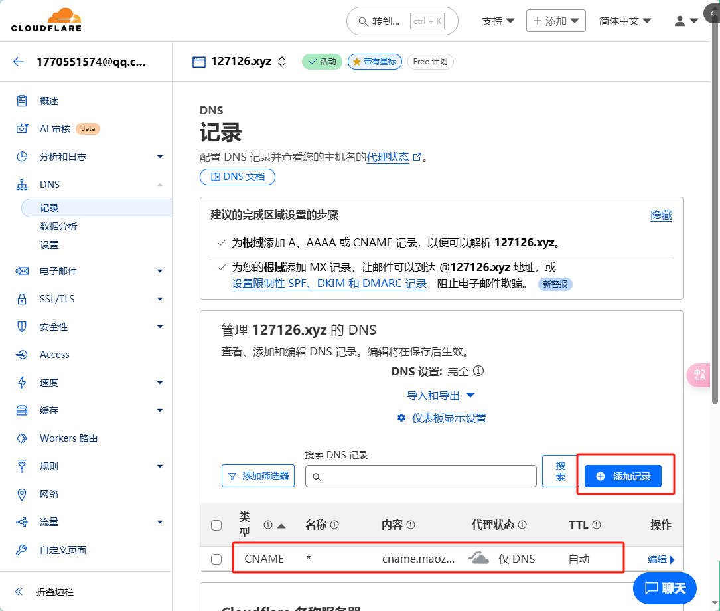Click the 速度 lightning bolt icon
Image resolution: width=720 pixels, height=611 pixels.
click(x=22, y=383)
